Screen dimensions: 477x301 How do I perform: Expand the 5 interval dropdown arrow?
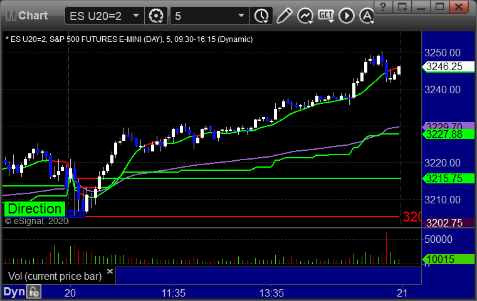point(241,16)
